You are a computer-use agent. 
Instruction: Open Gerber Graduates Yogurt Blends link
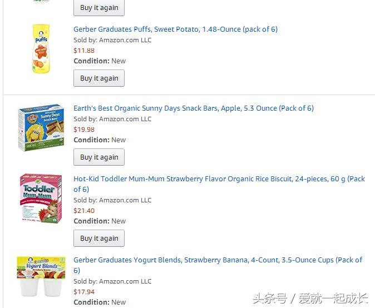point(218,260)
